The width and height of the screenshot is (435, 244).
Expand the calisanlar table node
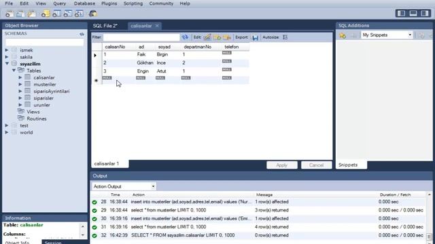(x=20, y=77)
